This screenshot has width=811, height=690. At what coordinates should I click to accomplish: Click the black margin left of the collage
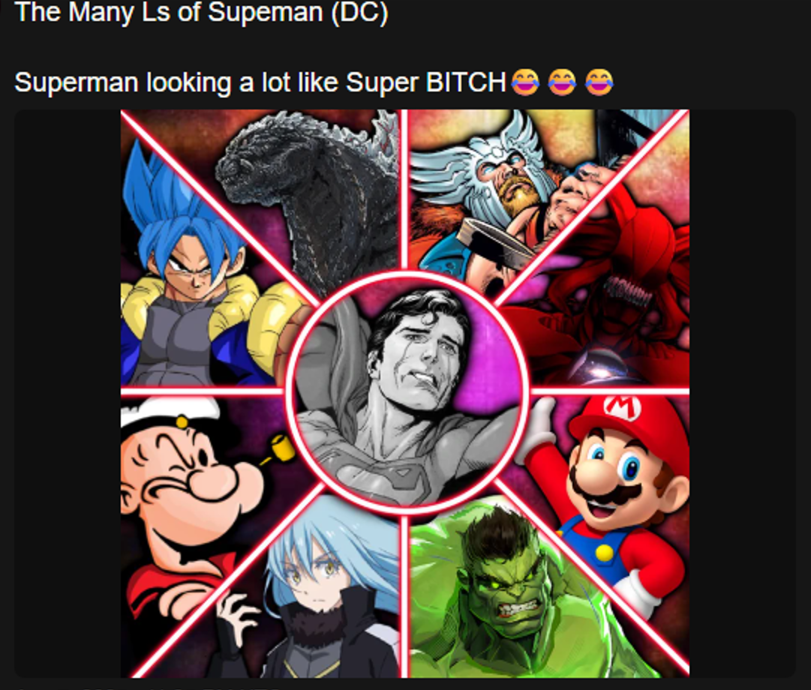coord(68,393)
